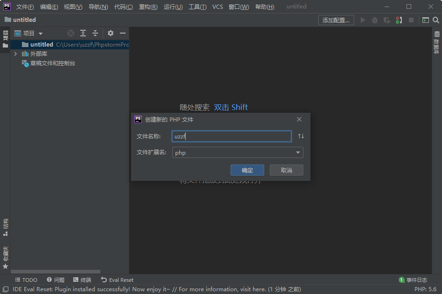Open the 运行(U) menu
Viewport: 442px width, 294px height.
[x=173, y=7]
